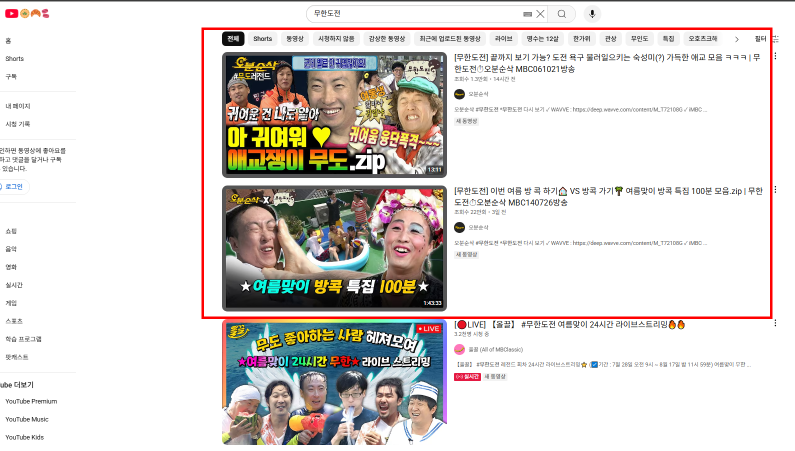Viewport: 795px width, 451px height.
Task: Select the Shorts filter chip
Action: pyautogui.click(x=262, y=39)
